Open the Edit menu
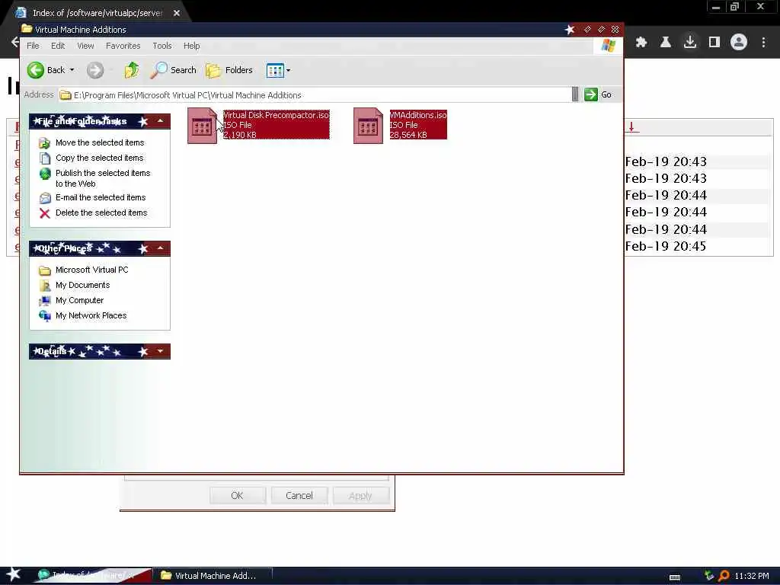The width and height of the screenshot is (780, 585). pyautogui.click(x=58, y=46)
